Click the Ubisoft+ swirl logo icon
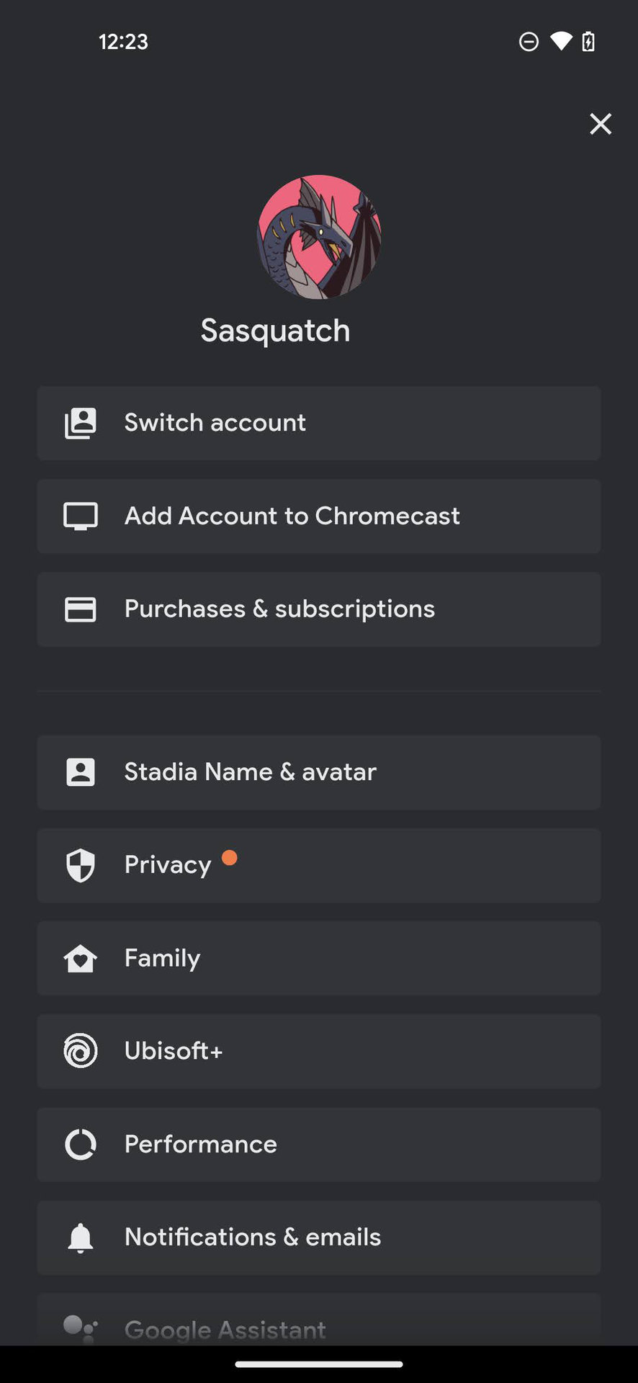 (x=80, y=1051)
